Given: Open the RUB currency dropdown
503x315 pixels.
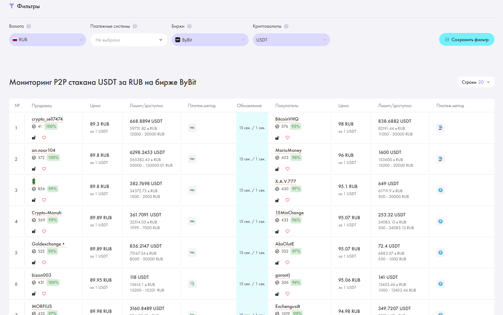Looking at the screenshot, I should pos(48,40).
